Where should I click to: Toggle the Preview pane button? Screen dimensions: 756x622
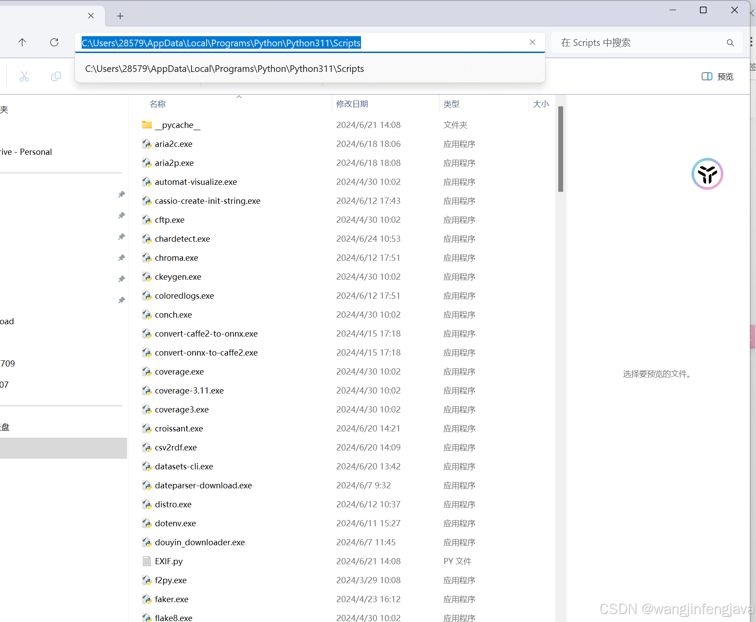[x=718, y=76]
